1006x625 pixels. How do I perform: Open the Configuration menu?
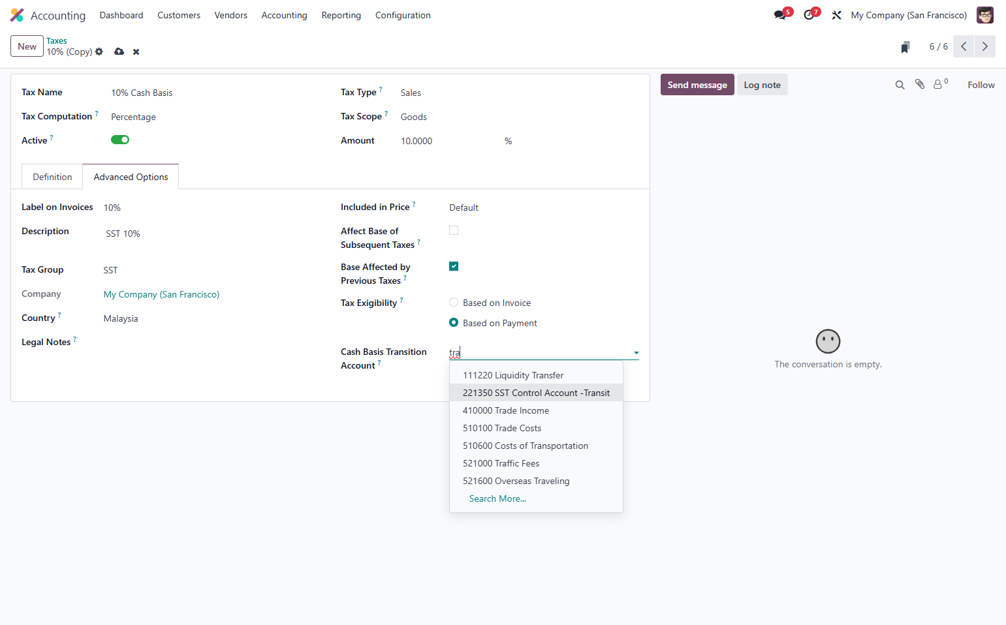click(x=403, y=15)
